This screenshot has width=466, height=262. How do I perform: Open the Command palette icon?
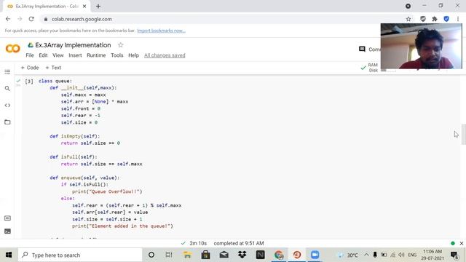point(8,218)
